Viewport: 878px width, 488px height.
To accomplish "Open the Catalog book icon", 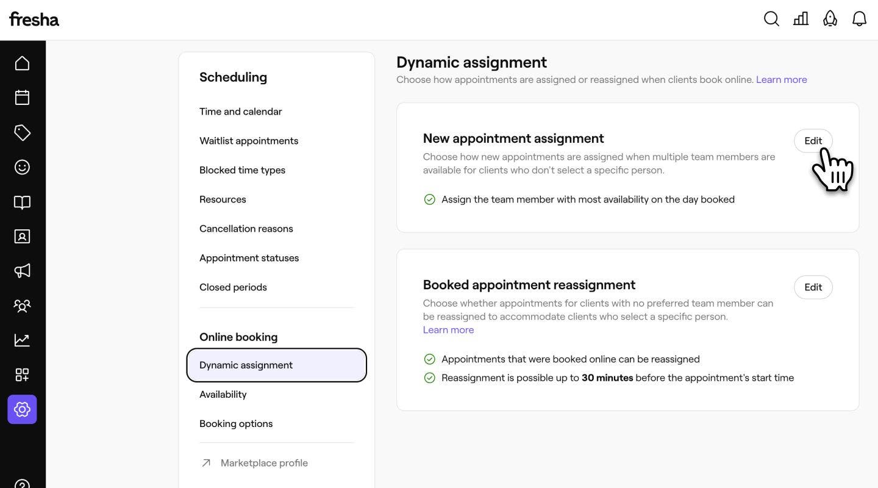I will pyautogui.click(x=22, y=202).
